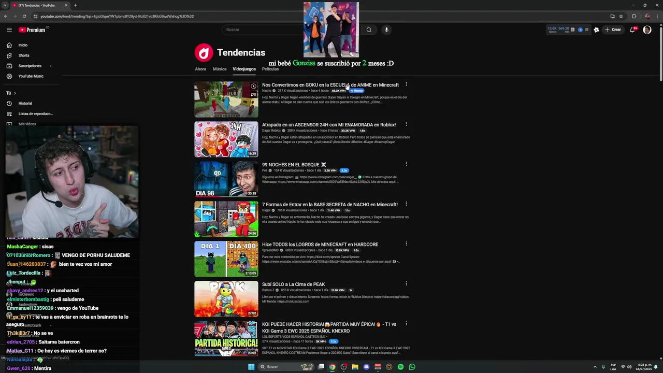The image size is (663, 373).
Task: Open the volume control in system tray
Action: click(x=629, y=367)
